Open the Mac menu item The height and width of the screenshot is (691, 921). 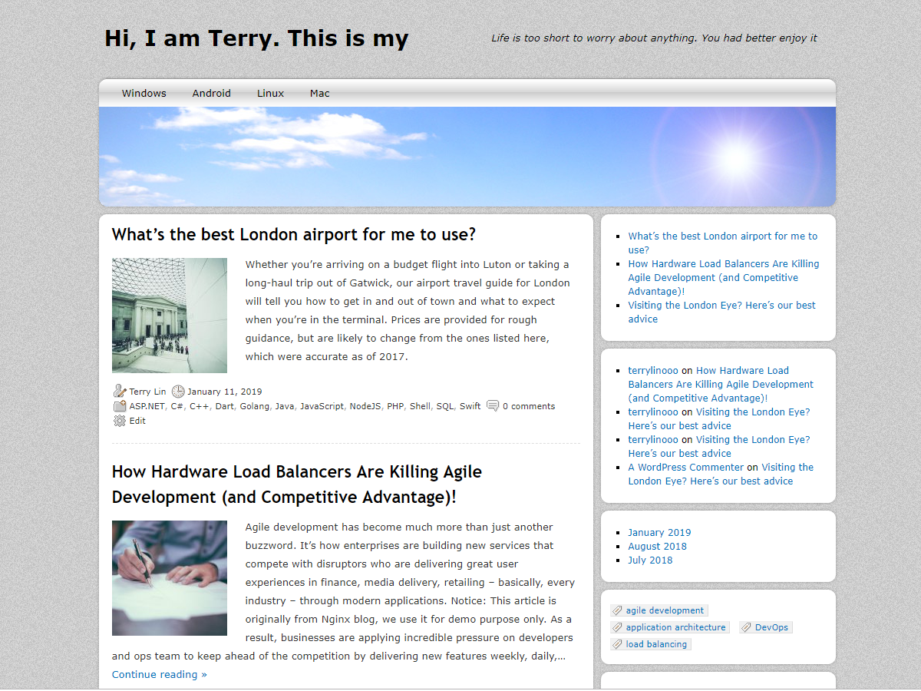click(x=319, y=93)
